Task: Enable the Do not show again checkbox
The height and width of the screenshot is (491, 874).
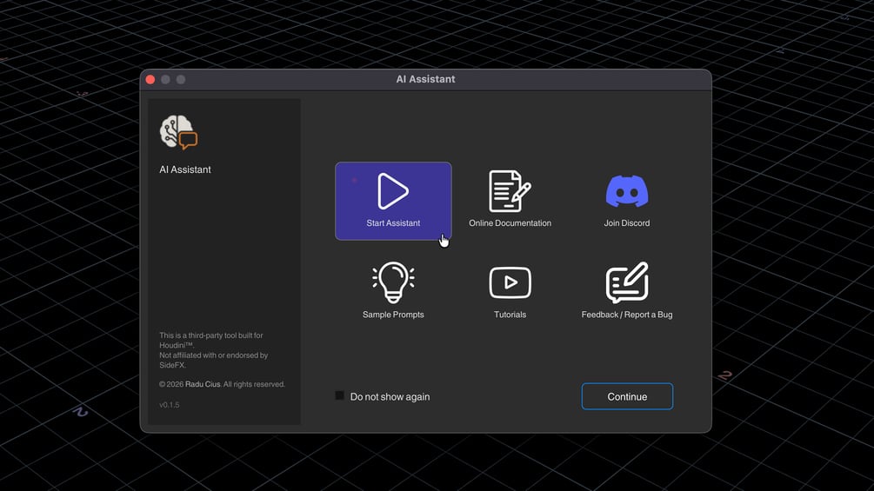Action: (339, 395)
